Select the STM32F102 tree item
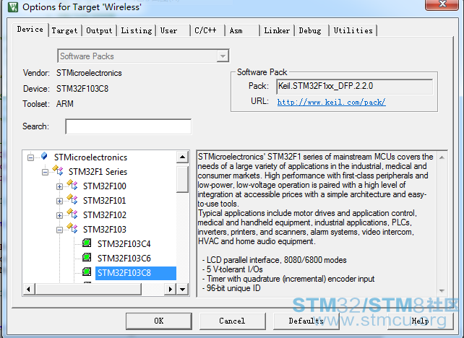The width and height of the screenshot is (464, 338). tap(105, 215)
